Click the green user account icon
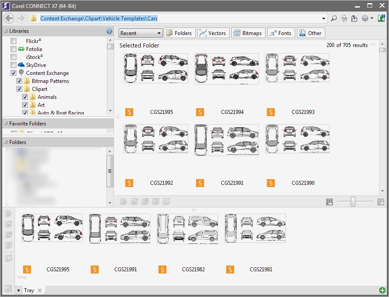 click(x=381, y=18)
